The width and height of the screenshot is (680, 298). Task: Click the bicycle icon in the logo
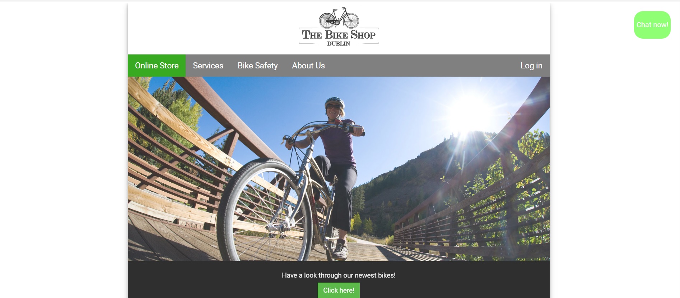[339, 18]
